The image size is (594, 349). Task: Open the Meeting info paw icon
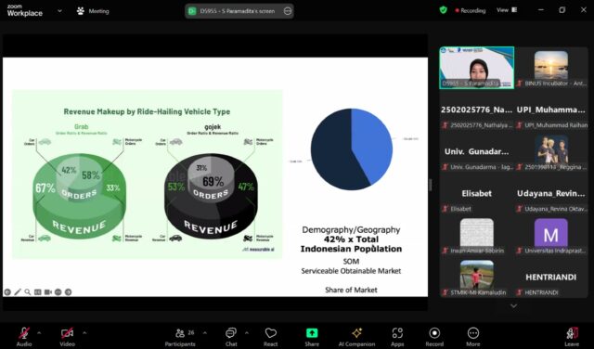click(x=81, y=11)
